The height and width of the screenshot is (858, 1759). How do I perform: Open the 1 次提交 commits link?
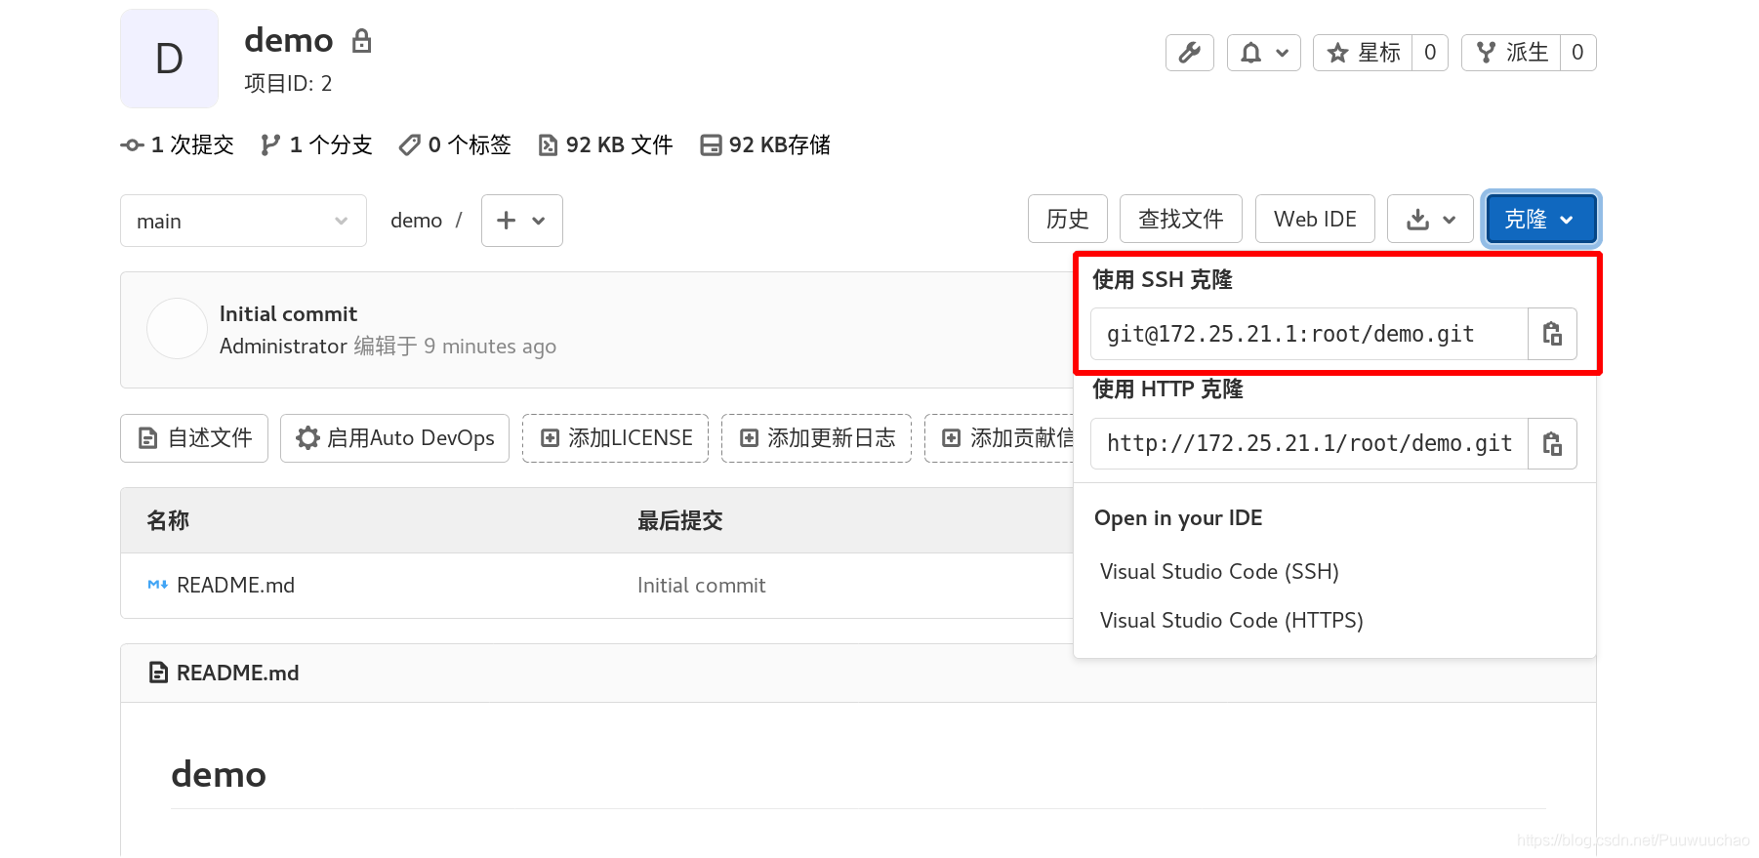click(x=178, y=145)
